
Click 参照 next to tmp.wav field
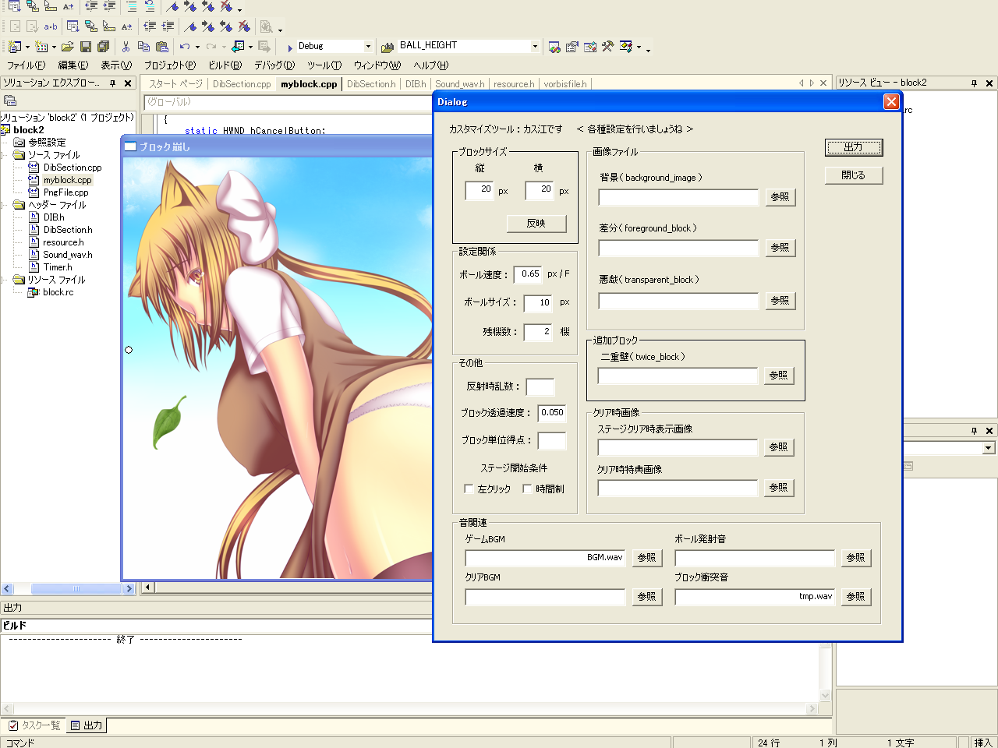pos(855,597)
